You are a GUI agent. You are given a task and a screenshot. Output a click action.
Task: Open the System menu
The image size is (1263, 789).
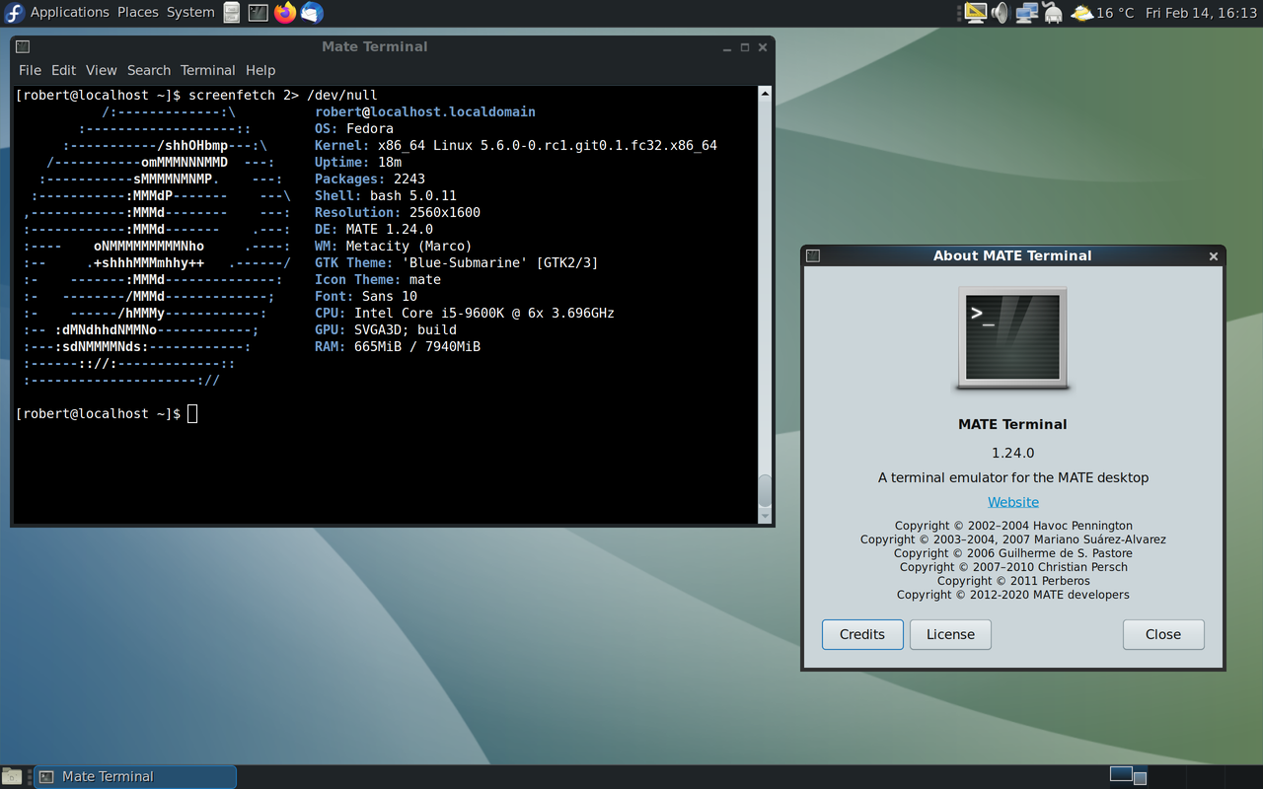pyautogui.click(x=190, y=13)
